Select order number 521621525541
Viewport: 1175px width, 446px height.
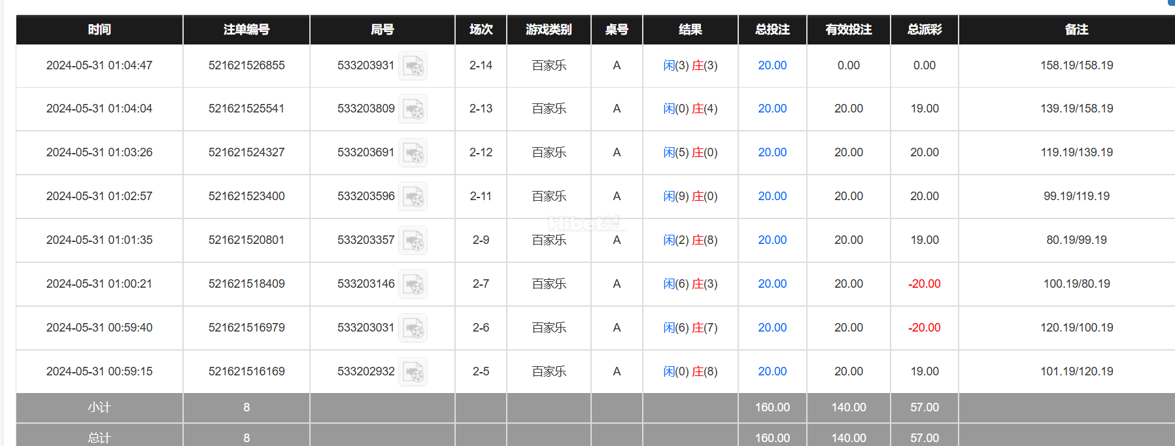click(247, 109)
